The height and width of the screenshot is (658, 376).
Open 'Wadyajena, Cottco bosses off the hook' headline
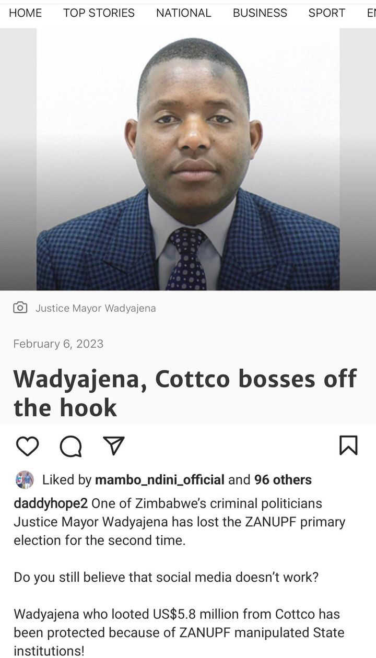pyautogui.click(x=185, y=393)
